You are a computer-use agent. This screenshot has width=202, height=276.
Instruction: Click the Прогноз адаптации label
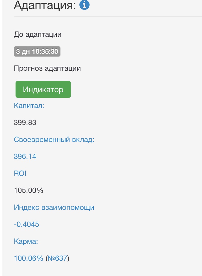(x=47, y=68)
